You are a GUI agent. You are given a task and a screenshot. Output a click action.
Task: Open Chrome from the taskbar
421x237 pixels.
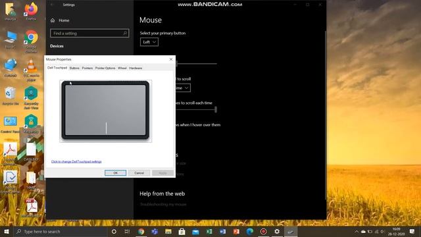pos(141,231)
